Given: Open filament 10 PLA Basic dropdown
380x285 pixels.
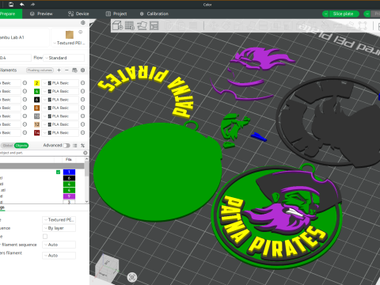Looking at the screenshot, I should [x=60, y=116].
